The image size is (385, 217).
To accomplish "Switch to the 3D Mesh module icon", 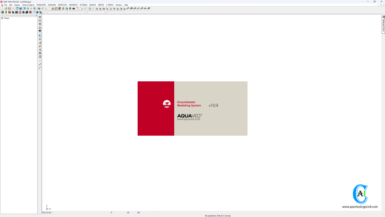I will pyautogui.click(x=23, y=12).
